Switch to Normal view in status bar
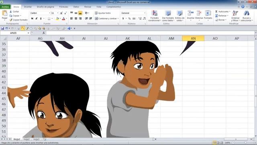This screenshot has width=257, height=145. (x=214, y=143)
